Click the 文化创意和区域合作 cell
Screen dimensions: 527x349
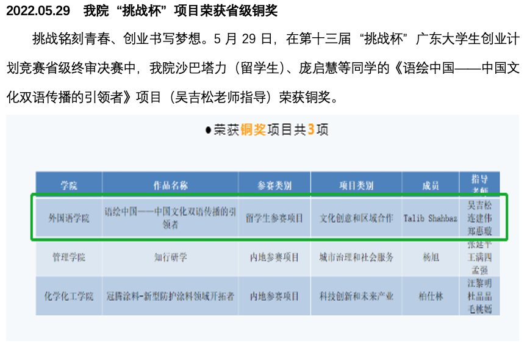(356, 218)
